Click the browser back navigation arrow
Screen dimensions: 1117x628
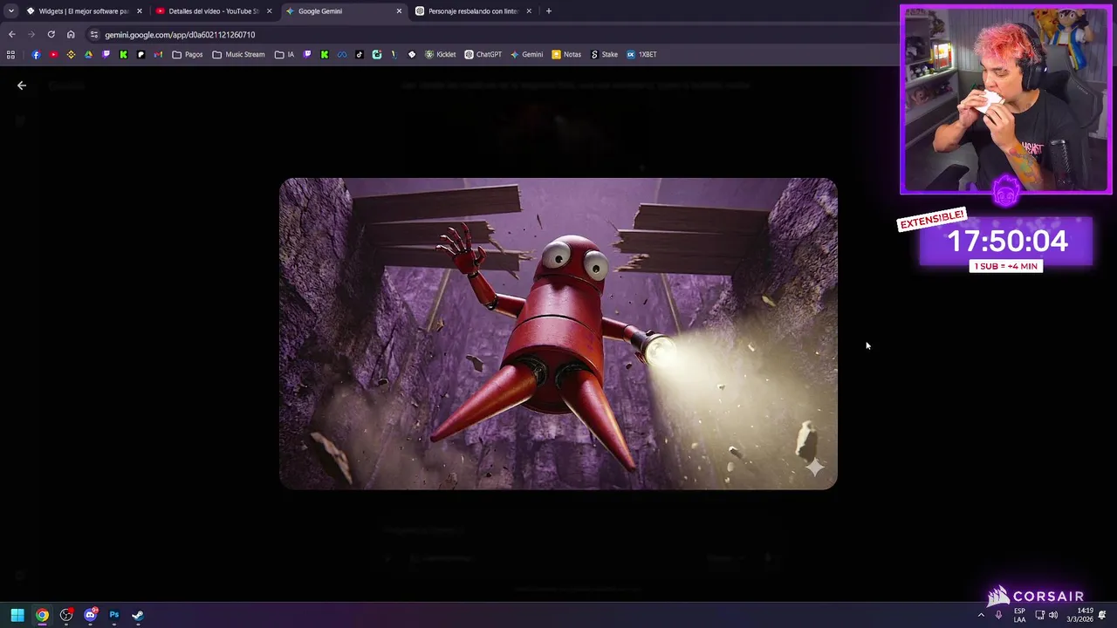(x=11, y=35)
